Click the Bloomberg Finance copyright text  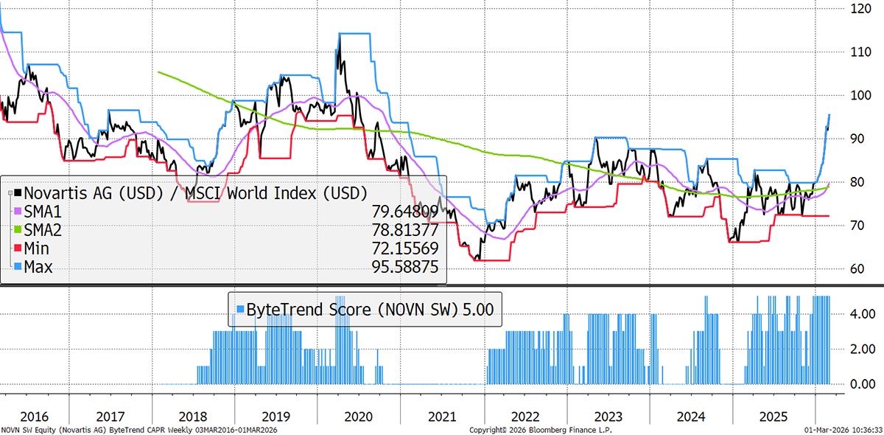coord(540,429)
